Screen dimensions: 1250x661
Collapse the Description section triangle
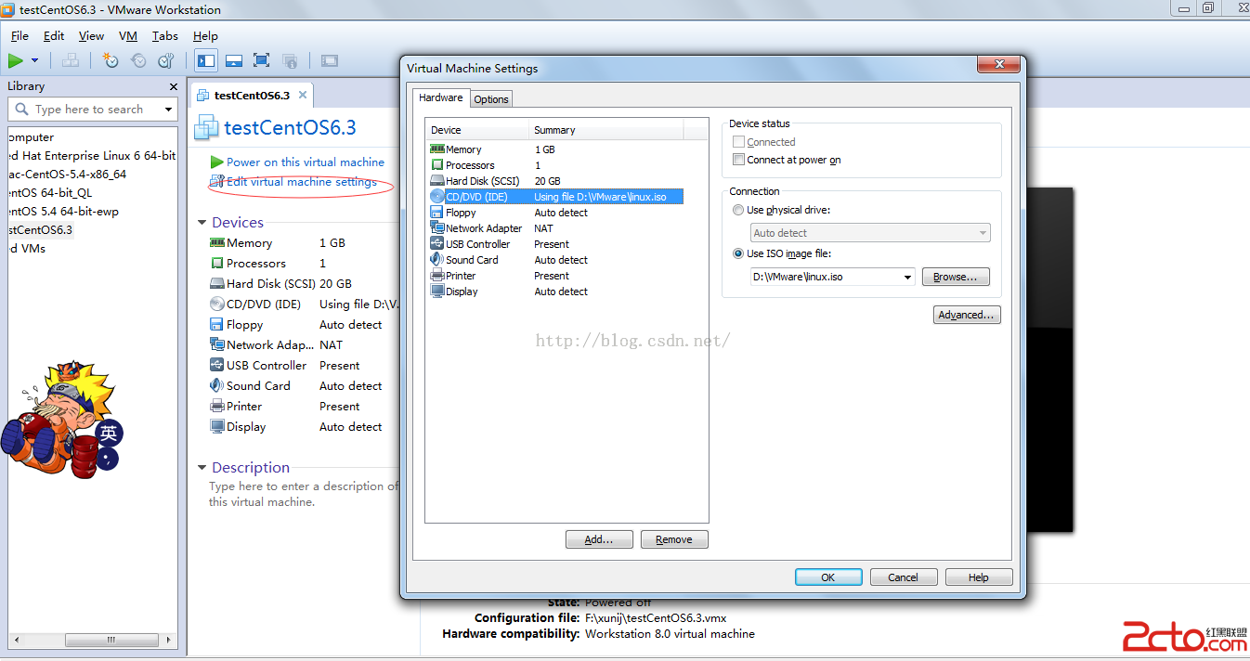click(202, 468)
